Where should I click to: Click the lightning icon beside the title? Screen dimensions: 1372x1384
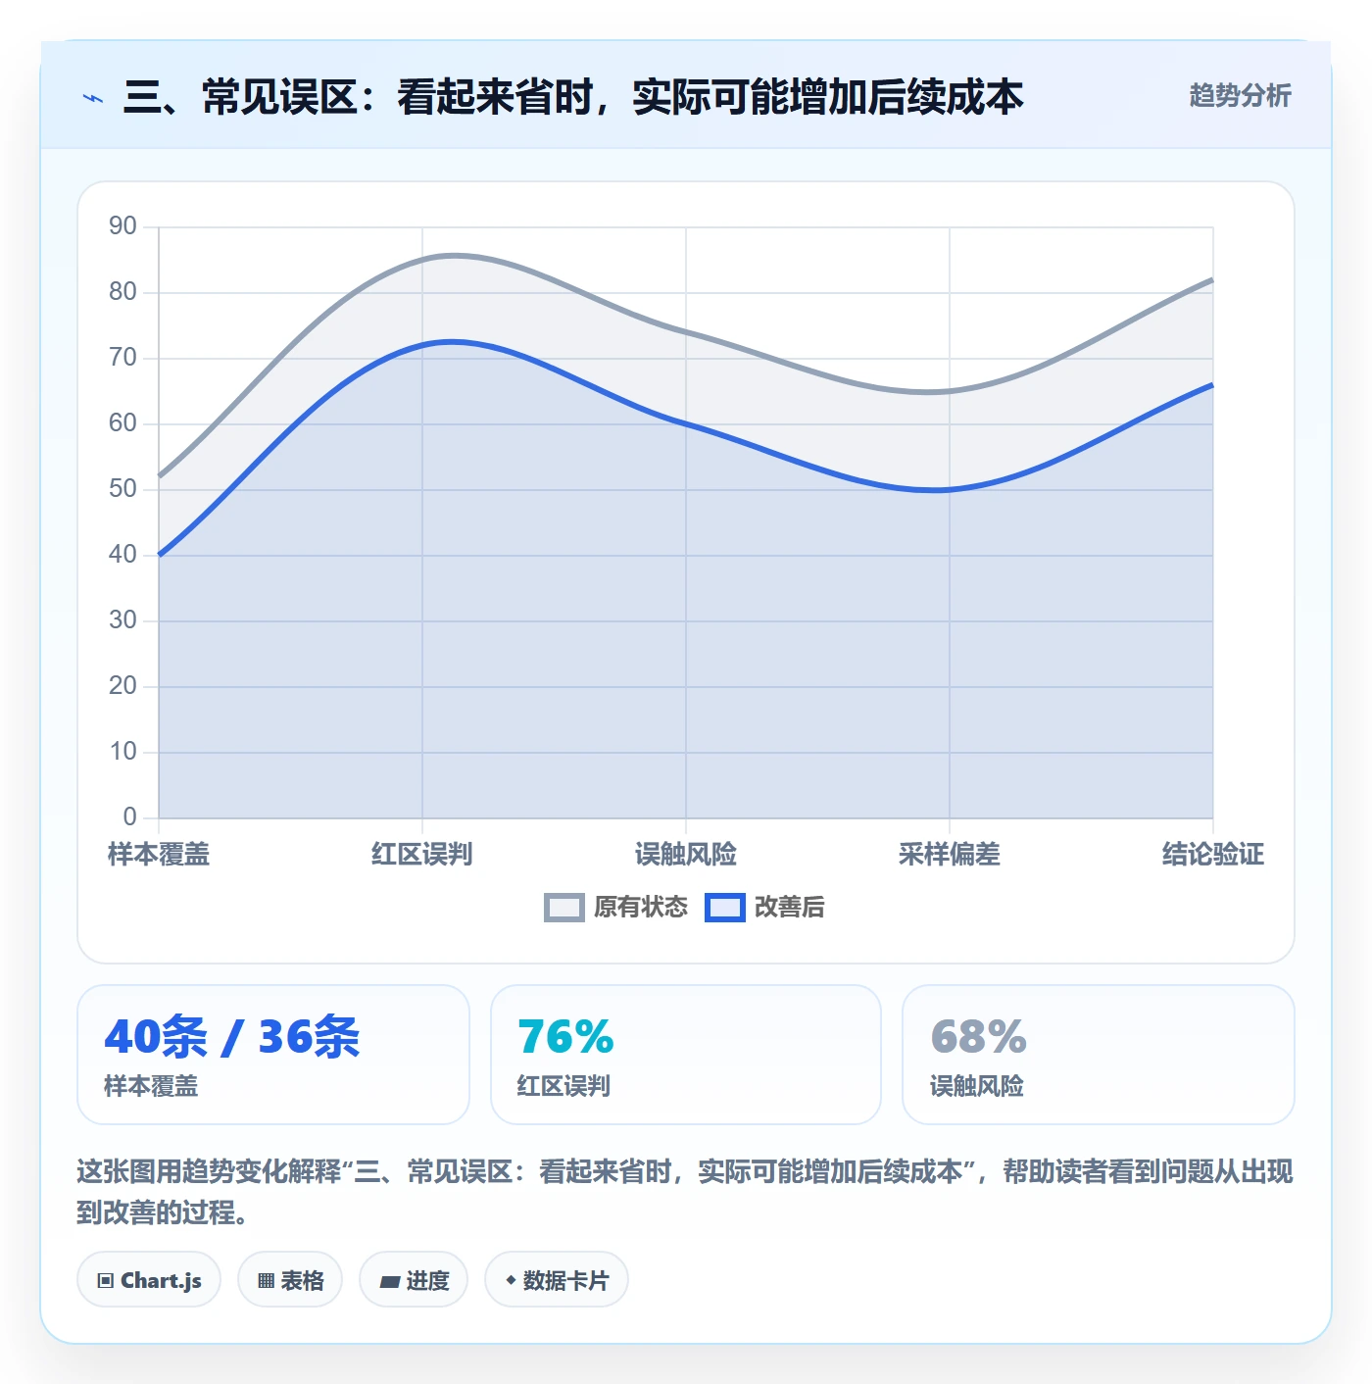[93, 98]
